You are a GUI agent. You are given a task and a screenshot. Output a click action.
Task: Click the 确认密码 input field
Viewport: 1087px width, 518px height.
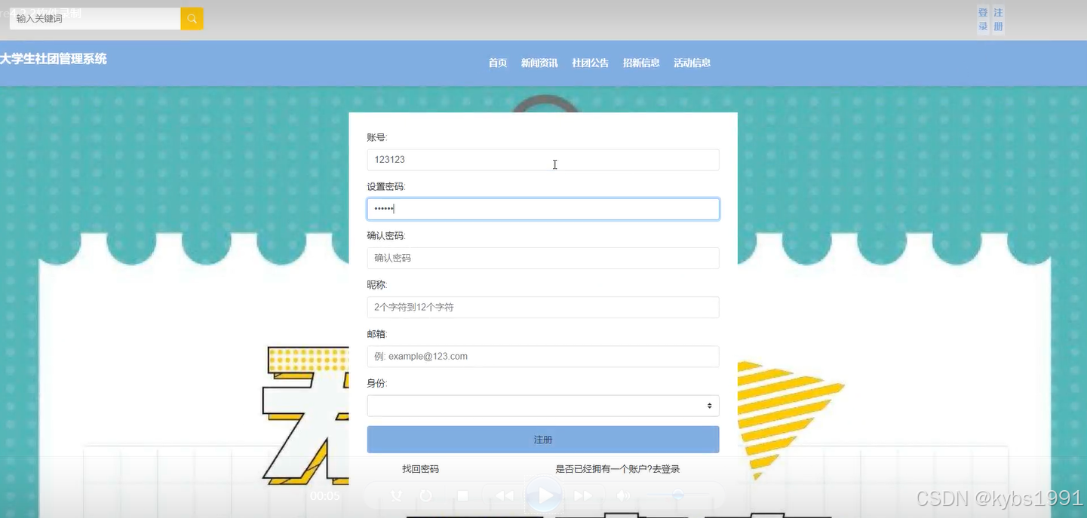point(543,258)
